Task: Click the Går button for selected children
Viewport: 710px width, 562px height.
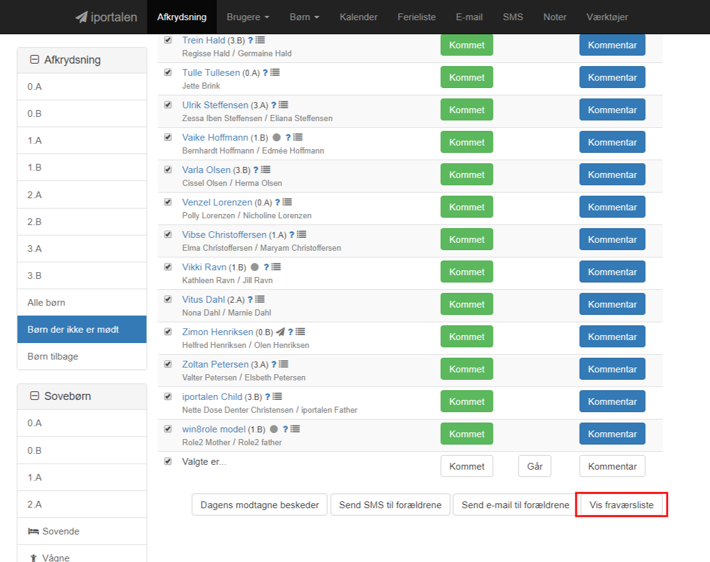Action: point(534,467)
